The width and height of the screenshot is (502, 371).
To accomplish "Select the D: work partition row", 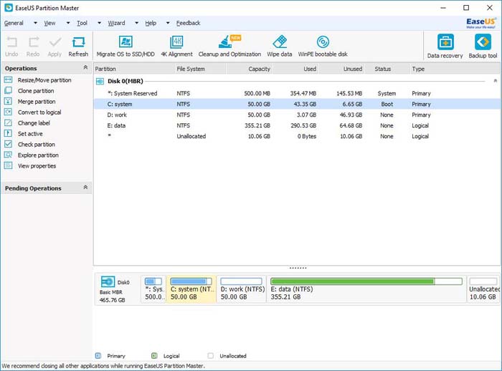I will coord(298,115).
